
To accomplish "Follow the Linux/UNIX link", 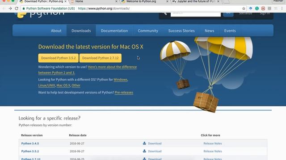I will coord(46,85).
